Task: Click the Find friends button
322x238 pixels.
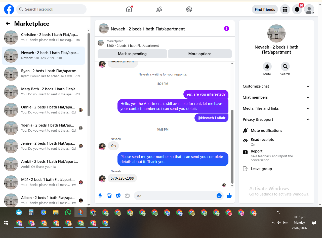Action: [265, 9]
